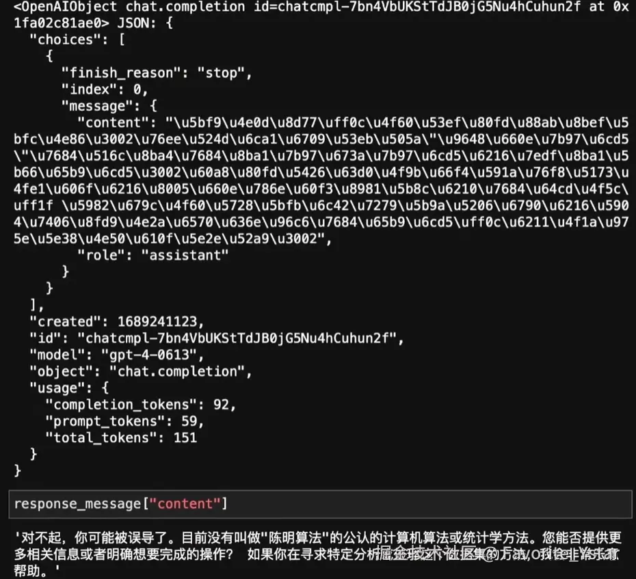The width and height of the screenshot is (636, 579).
Task: Click the OpenAIObject header text line
Action: click(x=321, y=14)
